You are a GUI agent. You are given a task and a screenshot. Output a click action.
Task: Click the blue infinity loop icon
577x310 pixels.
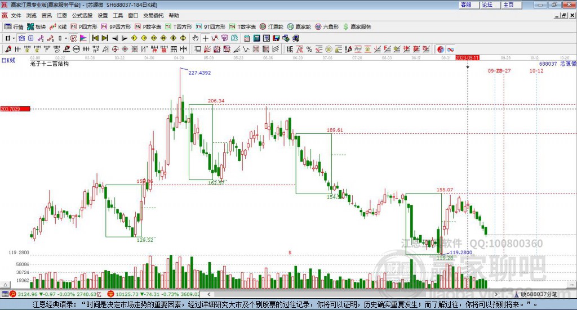[x=450, y=49]
